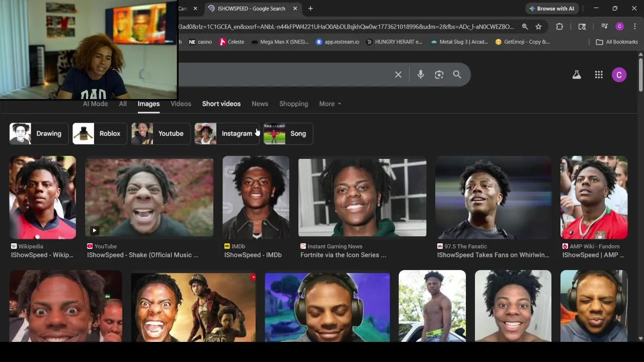The image size is (644, 362).
Task: Open Chrome three-dot menu
Action: (x=634, y=27)
